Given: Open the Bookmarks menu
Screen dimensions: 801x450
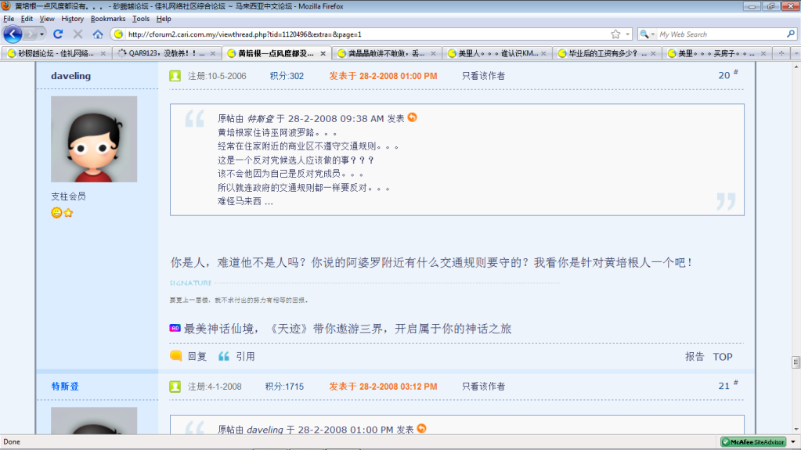Looking at the screenshot, I should pyautogui.click(x=107, y=19).
